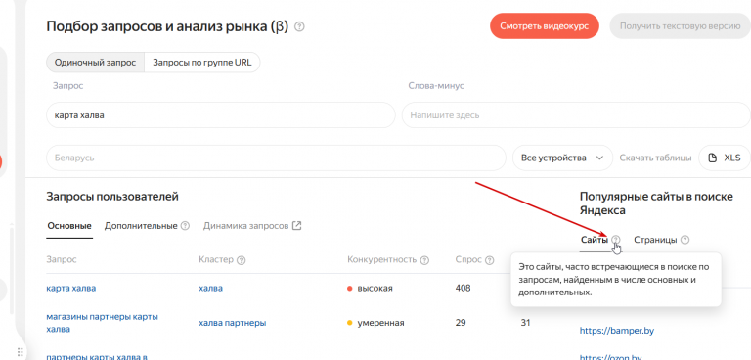
Task: Click the Кластер column header
Action: pyautogui.click(x=216, y=260)
